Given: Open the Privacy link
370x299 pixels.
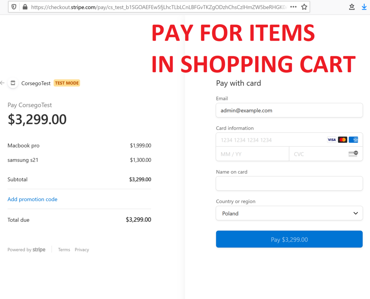Looking at the screenshot, I should 82,250.
